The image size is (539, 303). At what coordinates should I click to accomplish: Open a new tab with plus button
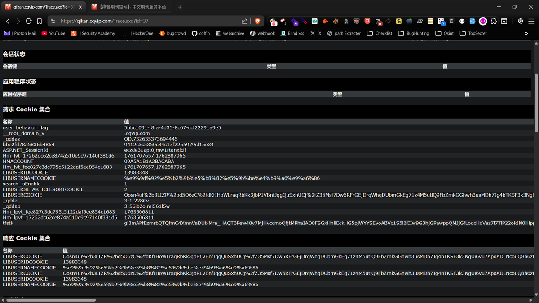click(180, 7)
